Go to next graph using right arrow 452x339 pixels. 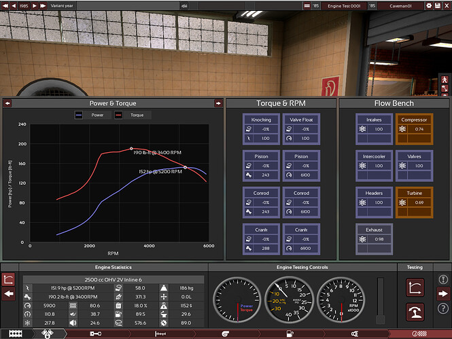(218, 103)
